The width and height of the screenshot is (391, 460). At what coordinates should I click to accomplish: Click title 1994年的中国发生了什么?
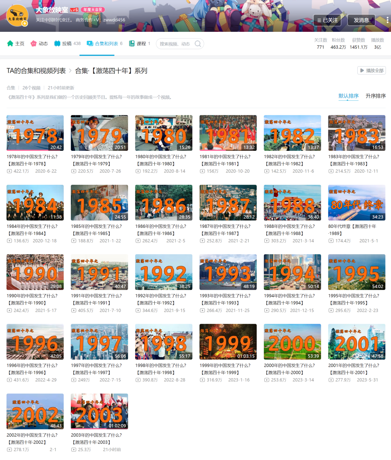[289, 296]
